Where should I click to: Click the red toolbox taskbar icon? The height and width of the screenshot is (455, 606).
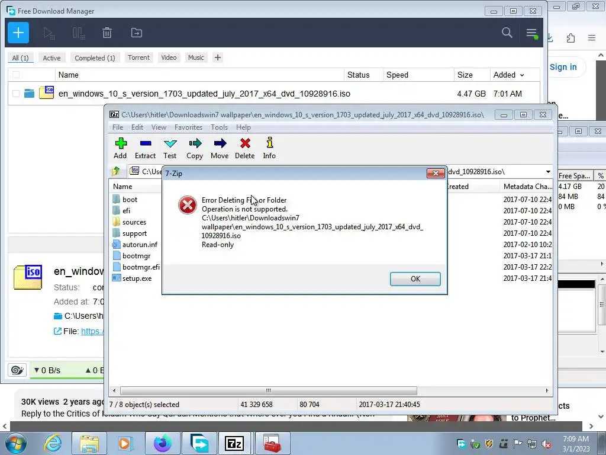point(272,443)
